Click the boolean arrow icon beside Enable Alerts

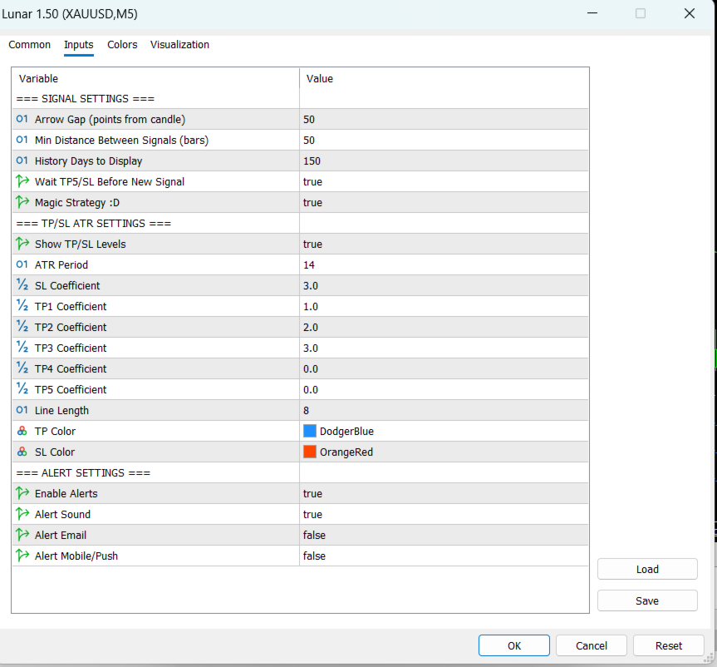tap(22, 493)
